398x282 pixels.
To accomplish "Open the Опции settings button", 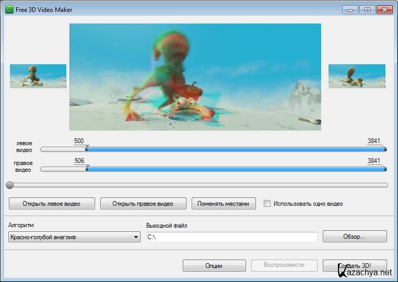I will click(214, 265).
